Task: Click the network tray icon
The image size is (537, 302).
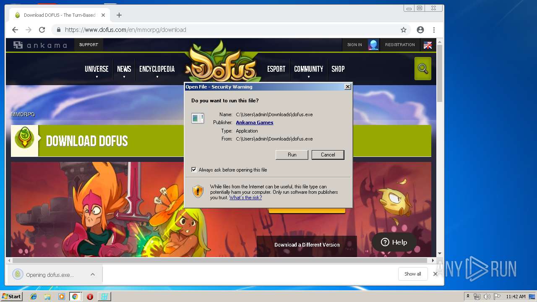Action: click(477, 297)
